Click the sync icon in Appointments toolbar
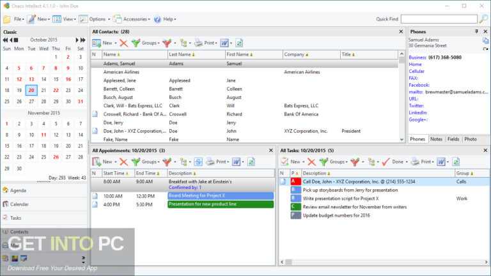 coord(198,162)
